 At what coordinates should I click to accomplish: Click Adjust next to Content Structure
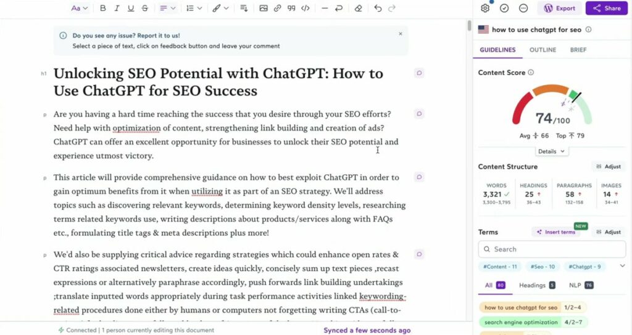point(609,166)
